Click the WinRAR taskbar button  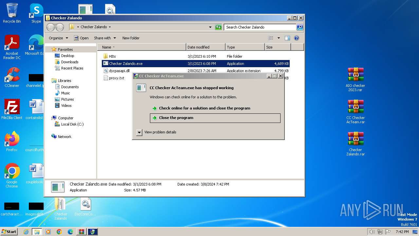81,232
